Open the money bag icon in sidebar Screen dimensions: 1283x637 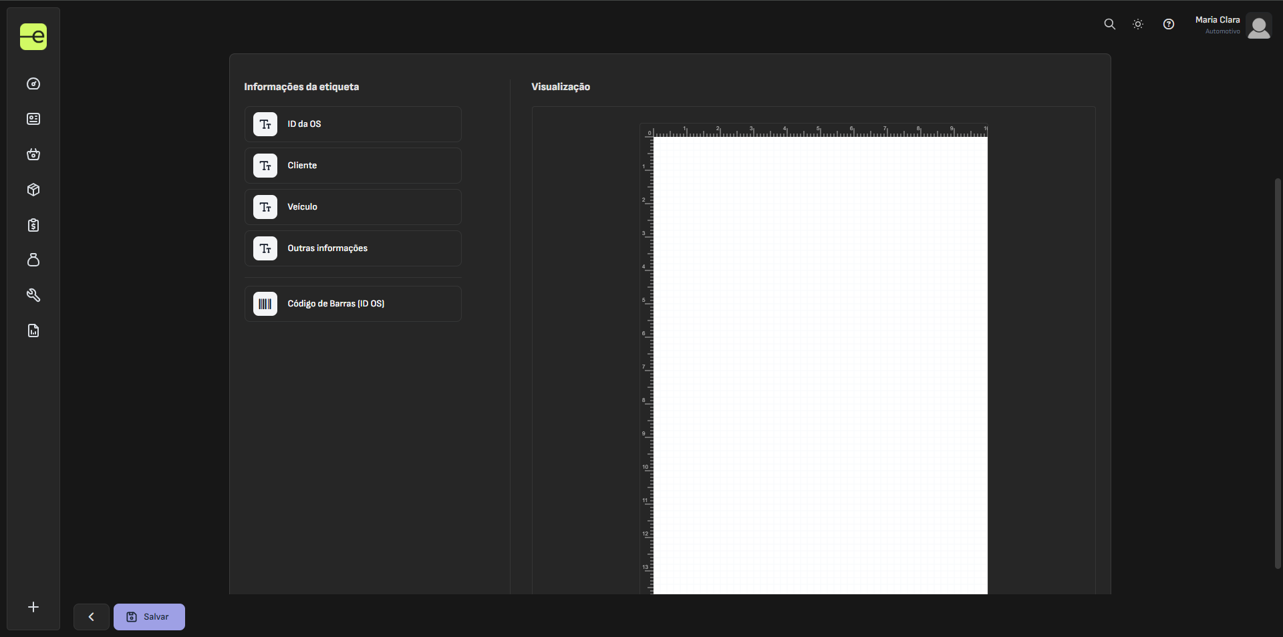[33, 260]
